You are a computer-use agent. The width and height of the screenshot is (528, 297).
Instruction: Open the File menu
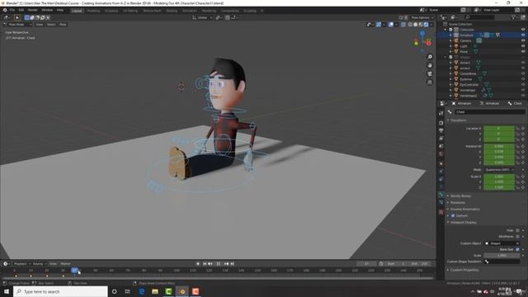tap(12, 10)
